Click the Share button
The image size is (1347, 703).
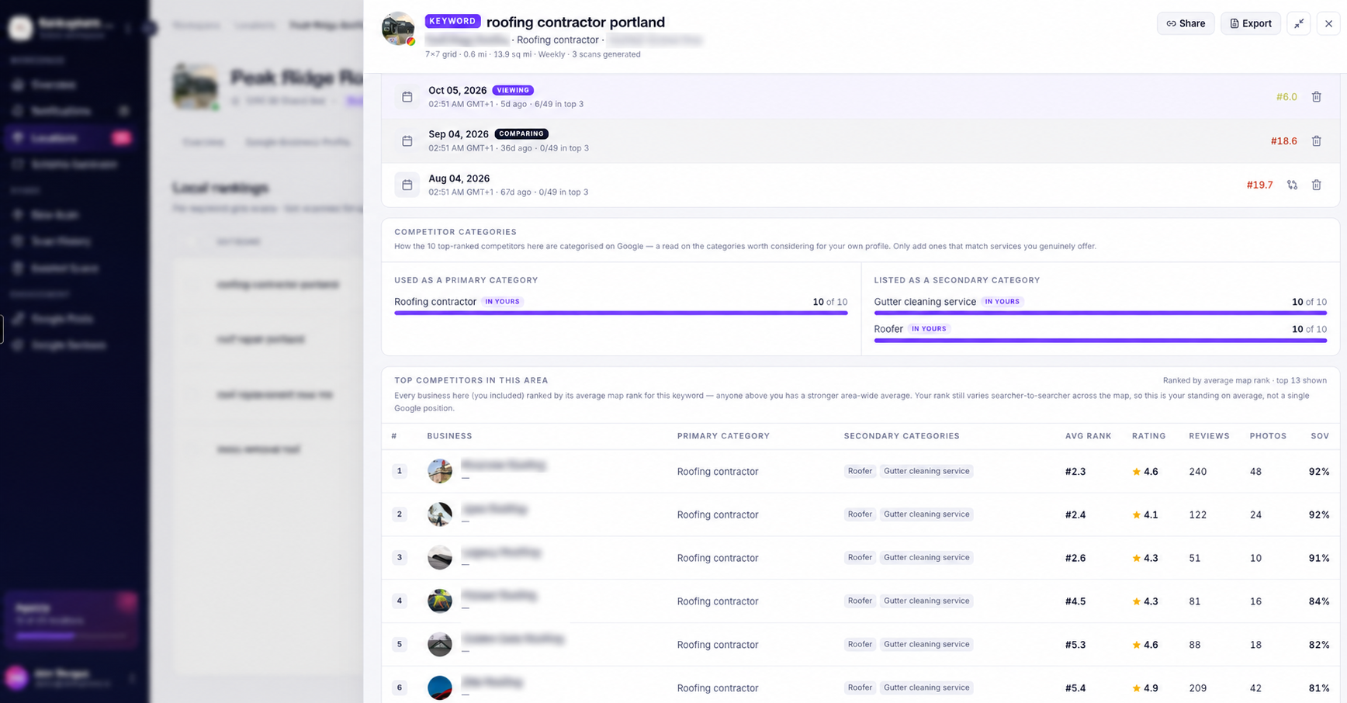(1186, 23)
